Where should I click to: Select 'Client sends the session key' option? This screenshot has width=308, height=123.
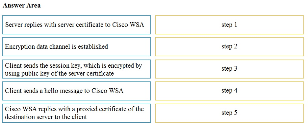[x=76, y=69]
